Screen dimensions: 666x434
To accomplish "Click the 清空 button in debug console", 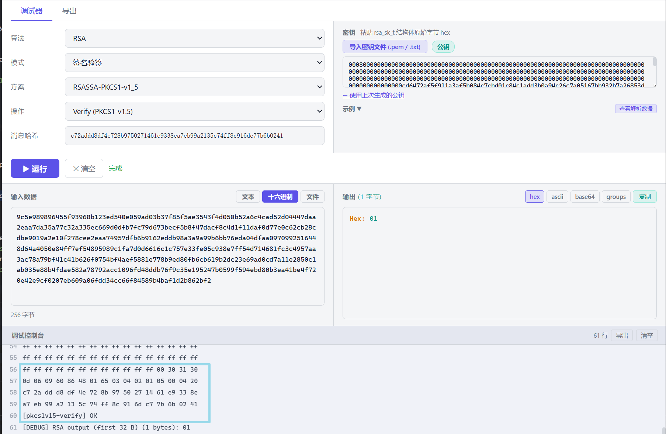I will coord(647,335).
